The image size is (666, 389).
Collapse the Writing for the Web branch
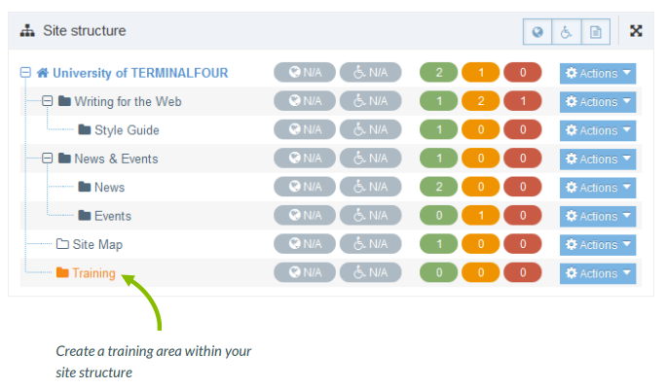(x=47, y=101)
